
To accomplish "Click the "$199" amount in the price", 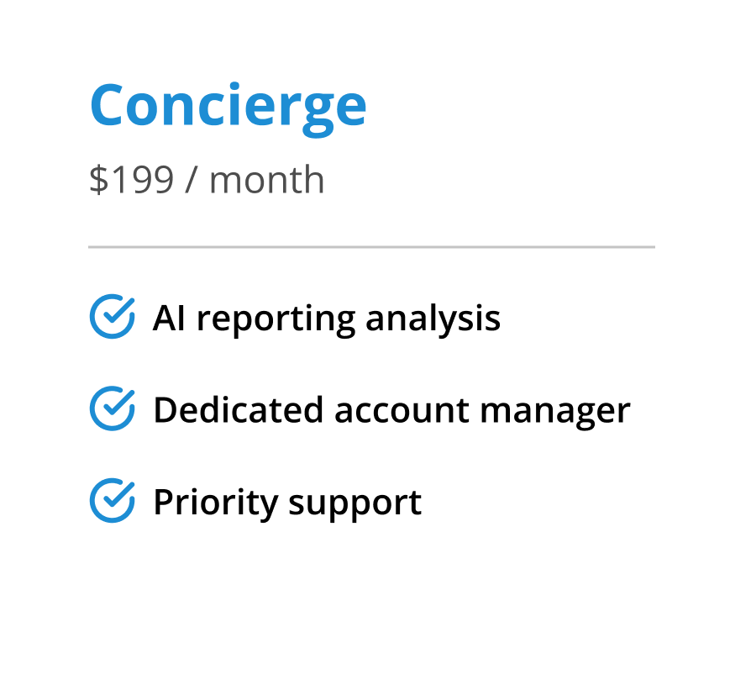I will coord(130,180).
